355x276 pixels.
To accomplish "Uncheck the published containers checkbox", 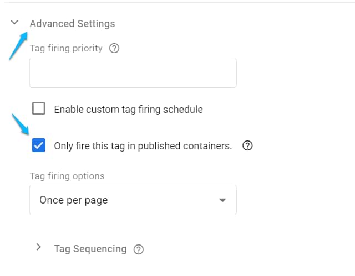I will point(39,145).
